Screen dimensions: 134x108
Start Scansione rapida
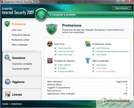[x=21, y=69]
